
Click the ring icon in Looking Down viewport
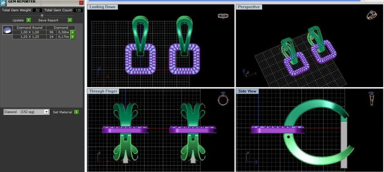tap(223, 16)
